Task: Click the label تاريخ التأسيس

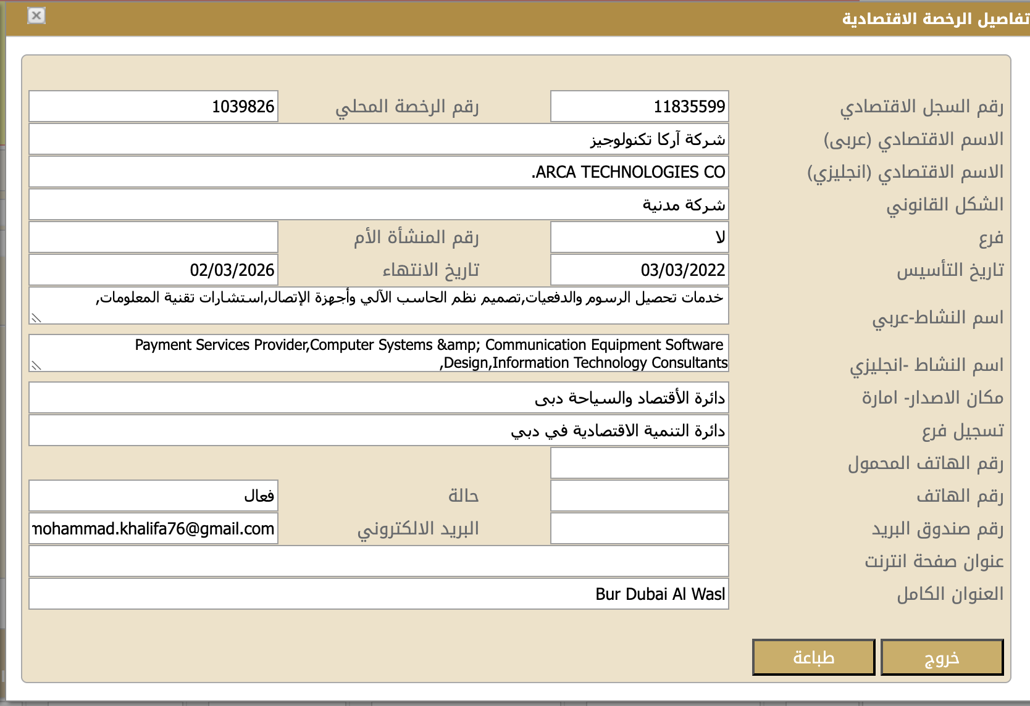Action: 950,270
